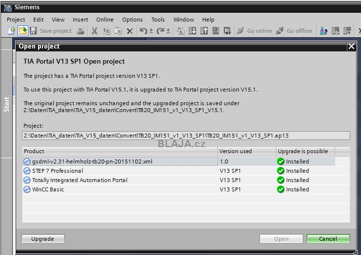Click the Delete X toolbar icon
This screenshot has height=255, width=361.
130,31
